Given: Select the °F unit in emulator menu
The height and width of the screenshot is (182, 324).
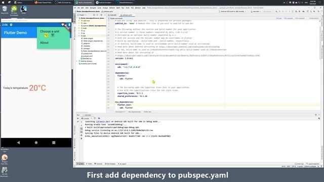Looking at the screenshot, I should click(53, 35).
